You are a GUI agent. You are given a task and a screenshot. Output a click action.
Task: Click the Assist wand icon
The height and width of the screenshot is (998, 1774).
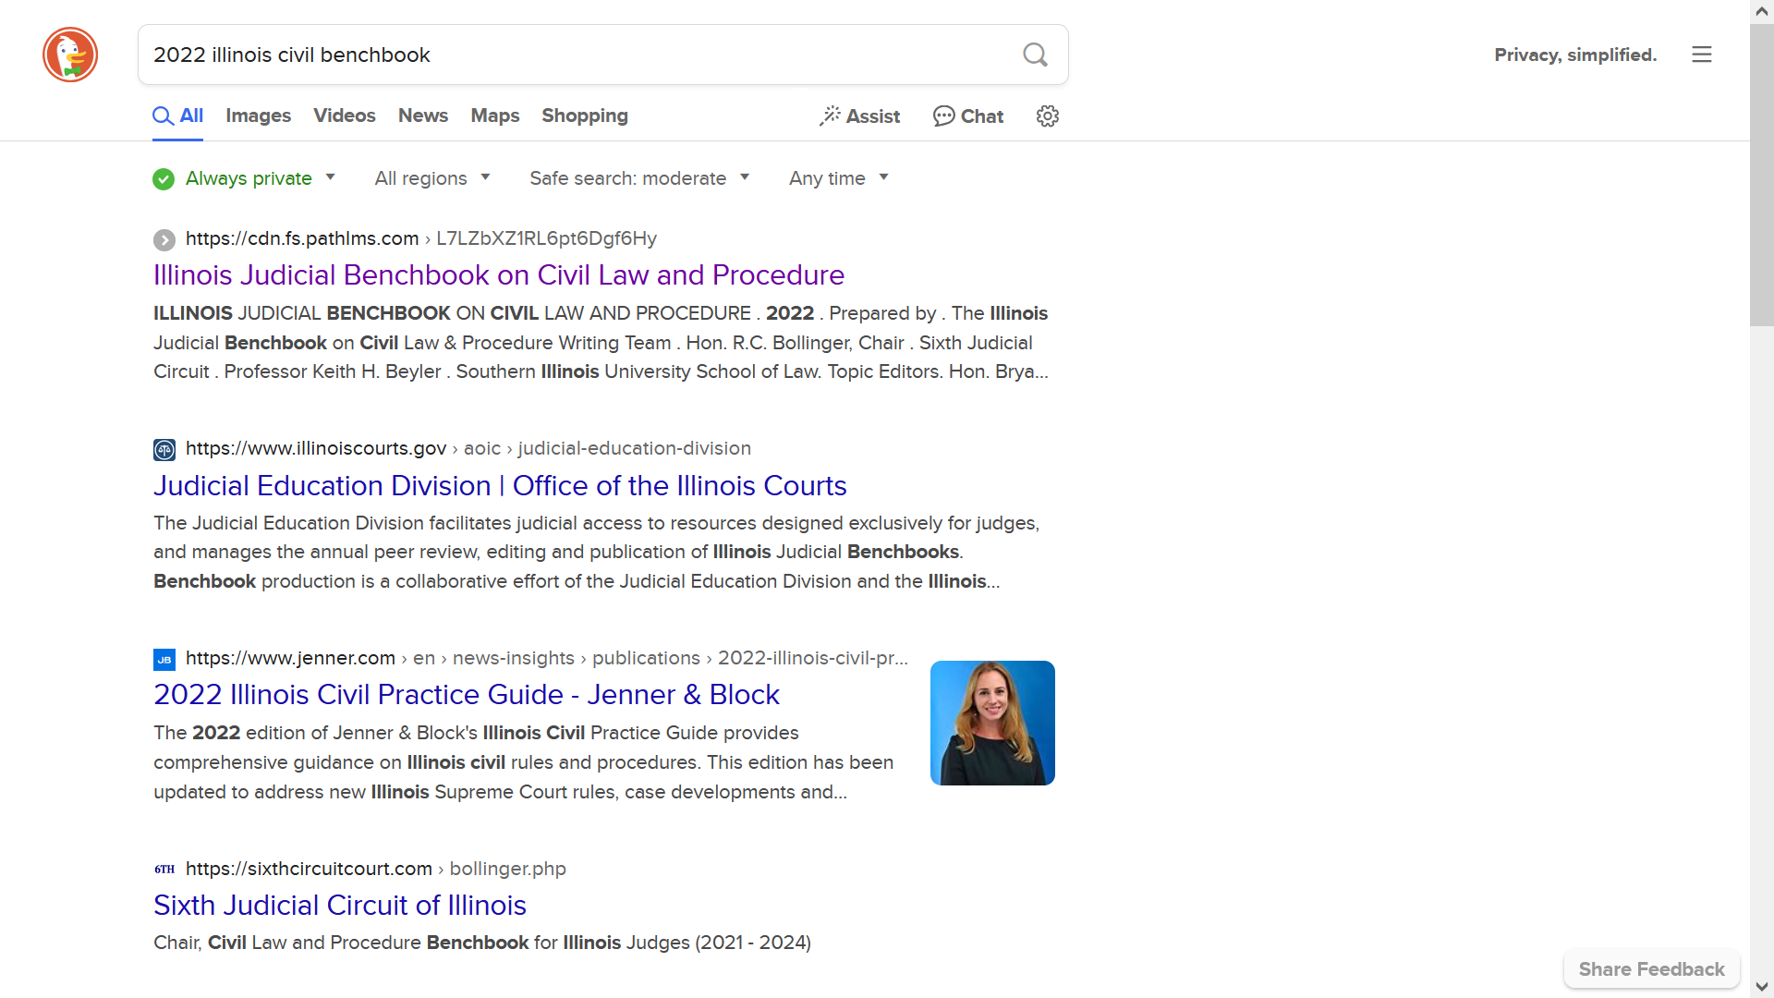[x=830, y=116]
